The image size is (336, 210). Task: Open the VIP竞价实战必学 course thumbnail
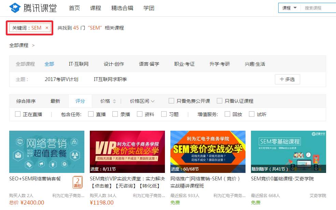(x=127, y=152)
